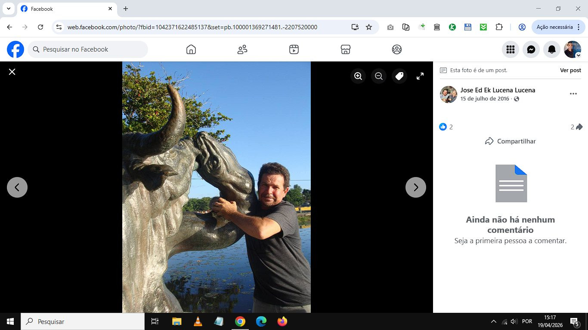Go to the Facebook Home tab
The height and width of the screenshot is (330, 588).
191,49
